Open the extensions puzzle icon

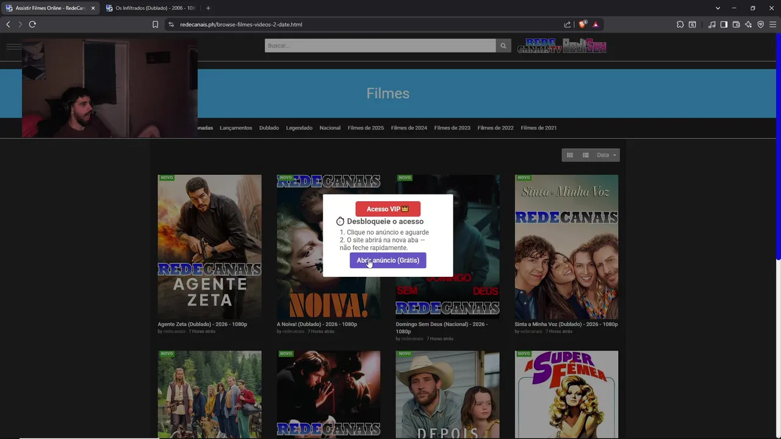pyautogui.click(x=680, y=24)
